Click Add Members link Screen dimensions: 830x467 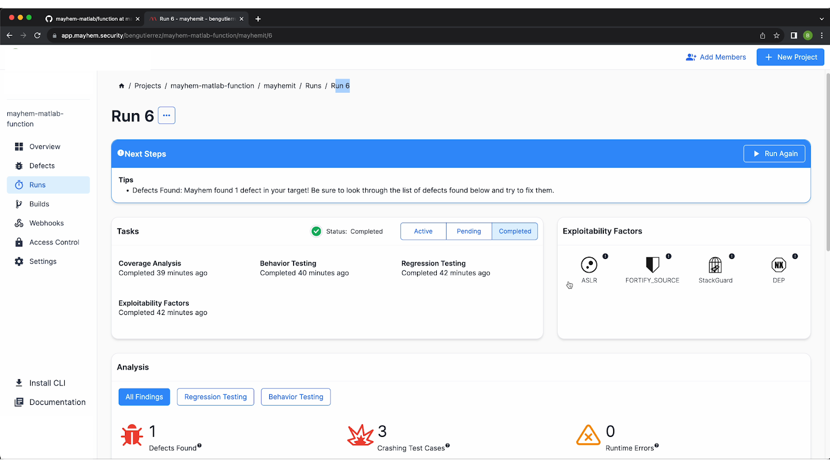[716, 57]
